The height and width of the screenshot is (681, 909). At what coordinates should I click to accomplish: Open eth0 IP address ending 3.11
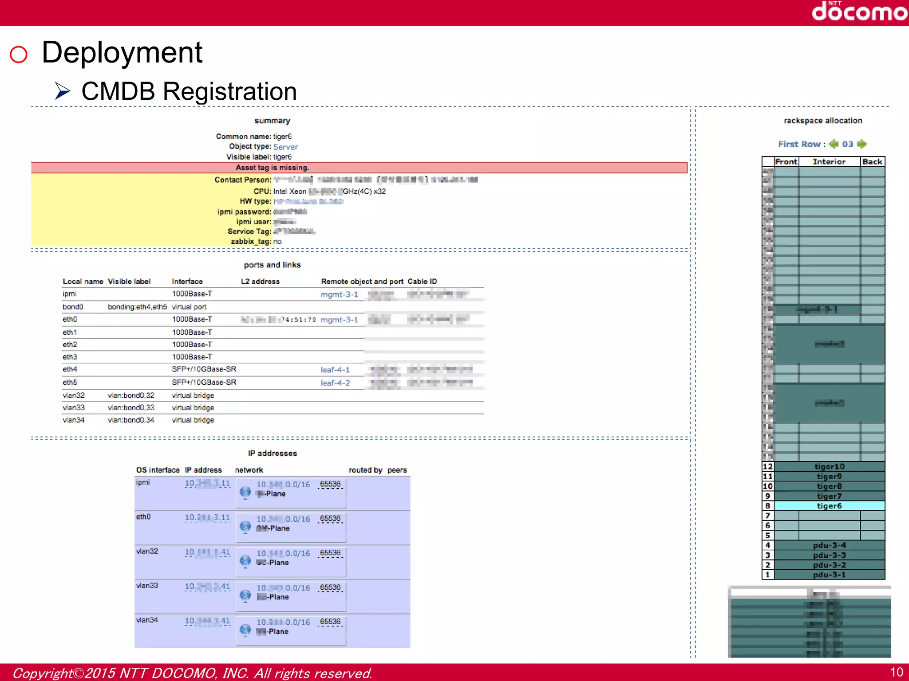[x=207, y=517]
